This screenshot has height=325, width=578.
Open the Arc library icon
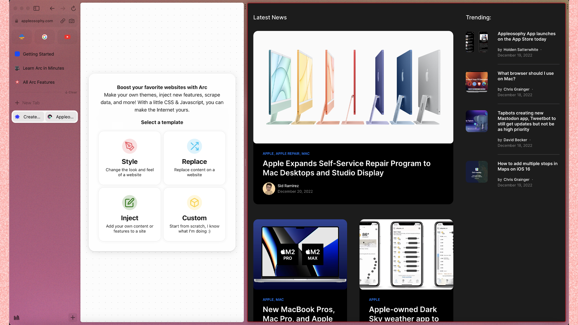click(x=17, y=317)
